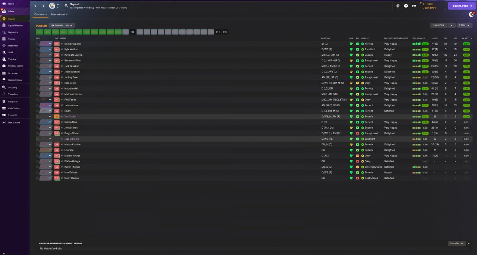Toggle pick circle for Rico Lewis
The width and height of the screenshot is (477, 255).
37,83
